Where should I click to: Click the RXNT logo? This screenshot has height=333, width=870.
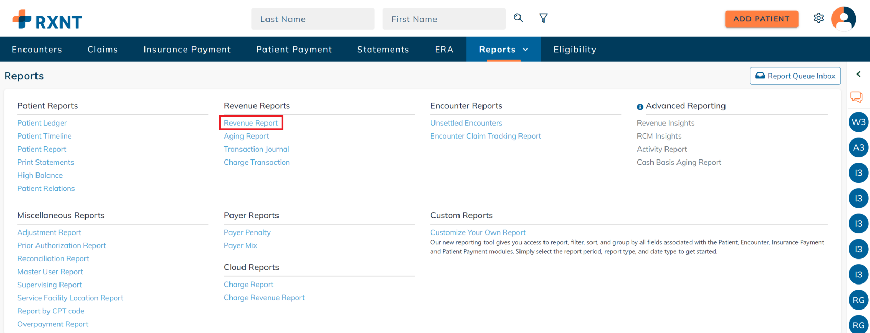[x=47, y=20]
